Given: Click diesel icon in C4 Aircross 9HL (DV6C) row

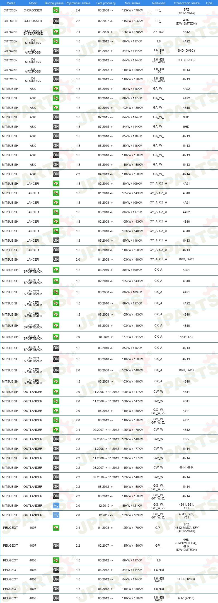Looking at the screenshot, I should click(56, 60).
